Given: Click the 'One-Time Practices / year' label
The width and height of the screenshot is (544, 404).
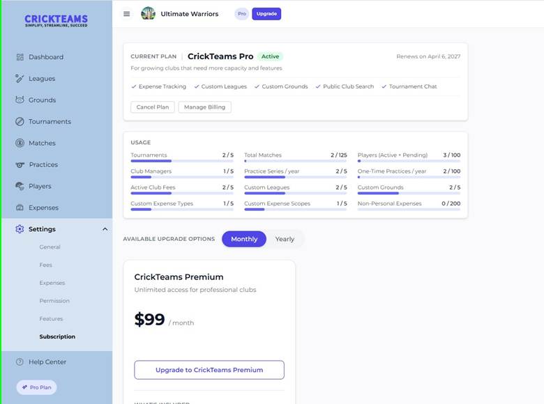Looking at the screenshot, I should [x=392, y=171].
